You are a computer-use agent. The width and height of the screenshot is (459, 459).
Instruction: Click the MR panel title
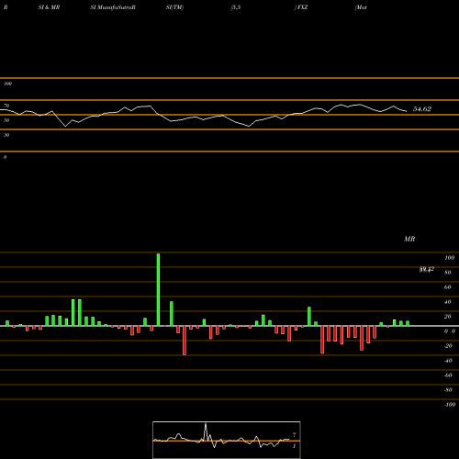point(409,239)
